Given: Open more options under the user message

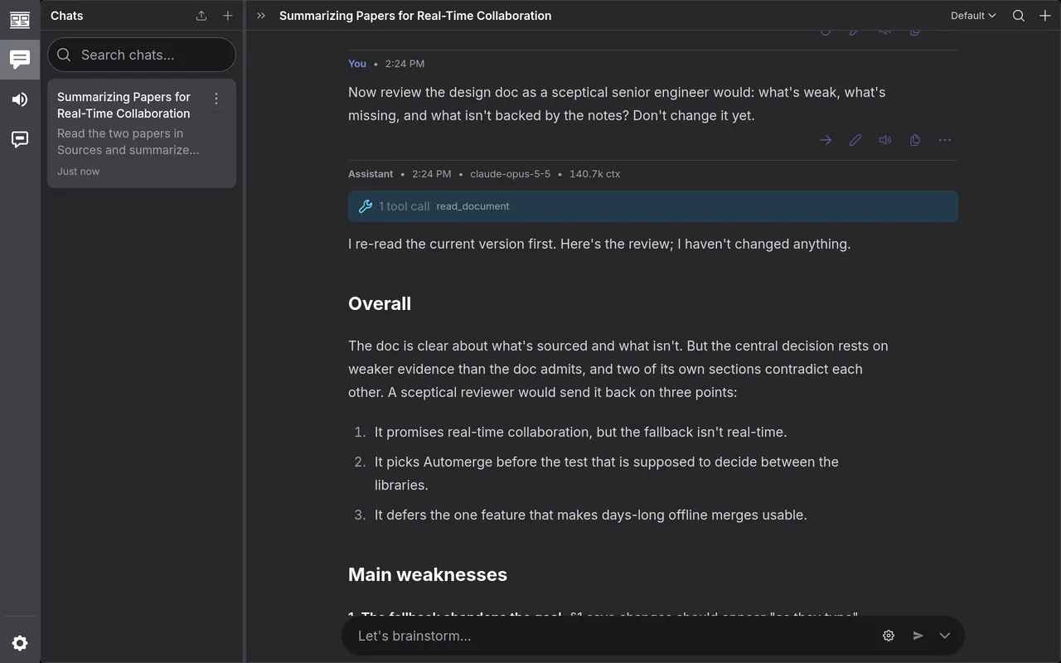Looking at the screenshot, I should [945, 140].
